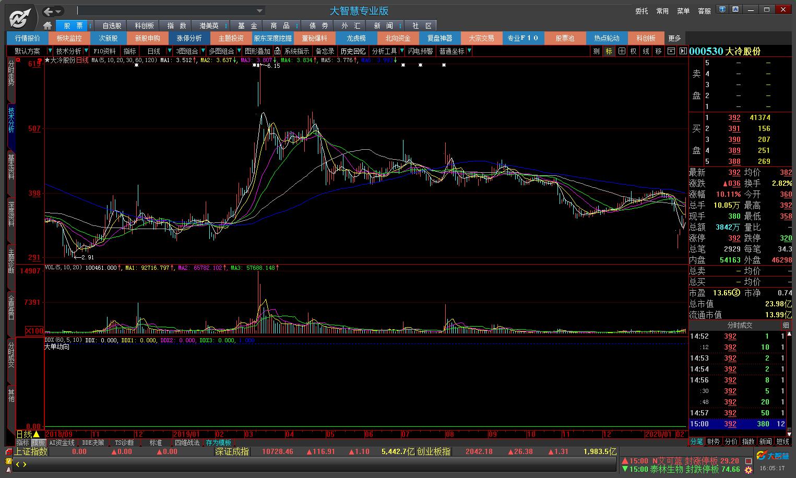Image resolution: width=796 pixels, height=478 pixels.
Task: Click the 大智慧 brand icon at bottom right
Action: 772,456
